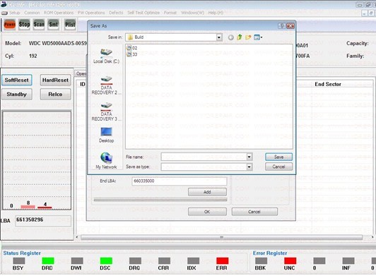Click the Stop toolbar button
376x276 pixels.
(x=25, y=24)
